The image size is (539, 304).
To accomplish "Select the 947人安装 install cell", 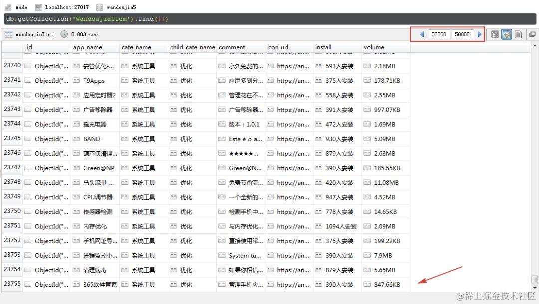I will coord(337,197).
